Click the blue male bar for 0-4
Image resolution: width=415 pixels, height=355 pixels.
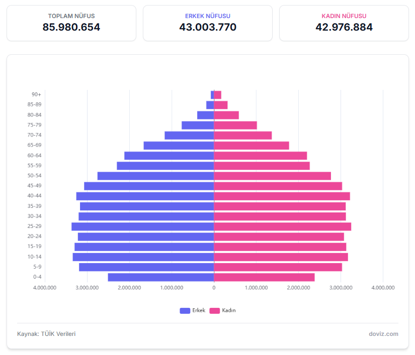(161, 277)
